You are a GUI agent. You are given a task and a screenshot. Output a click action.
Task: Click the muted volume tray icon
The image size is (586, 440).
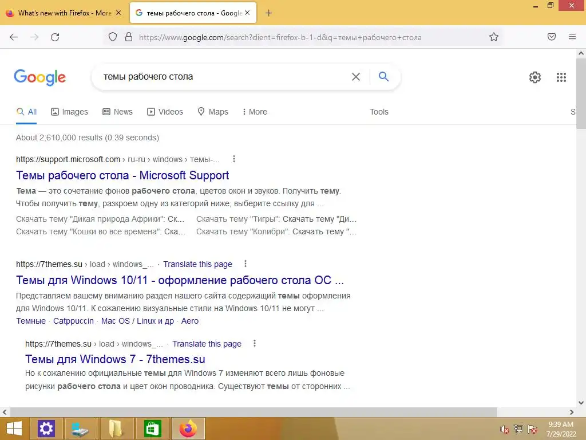click(504, 429)
